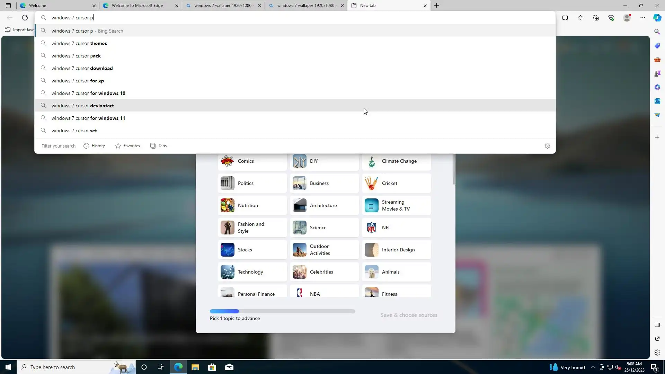Open the Shopping tag sidebar icon
The image size is (665, 374).
(657, 46)
